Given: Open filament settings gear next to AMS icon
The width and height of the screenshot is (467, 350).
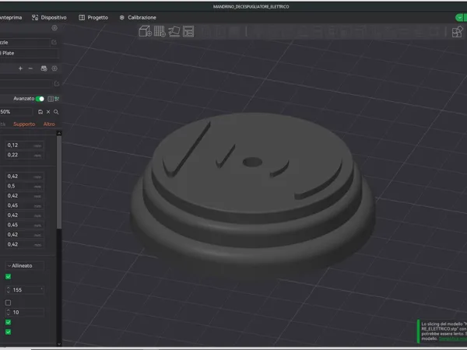Looking at the screenshot, I should coord(54,68).
